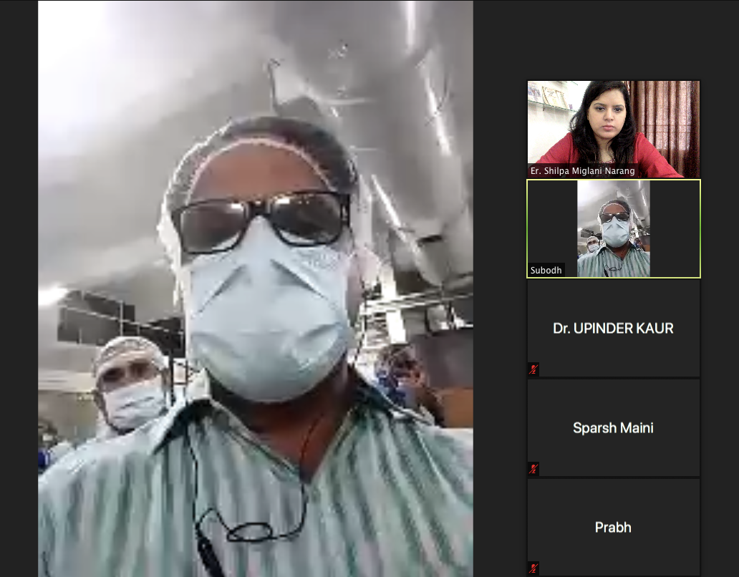Click muted microphone icon on Prabh tile
739x577 pixels.
pos(533,568)
